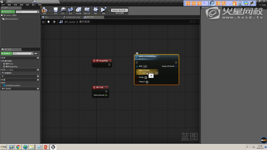This screenshot has height=150, width=267.
Task: Select DefaultSceneRoot in the Components tree
Action: [x=12, y=19]
